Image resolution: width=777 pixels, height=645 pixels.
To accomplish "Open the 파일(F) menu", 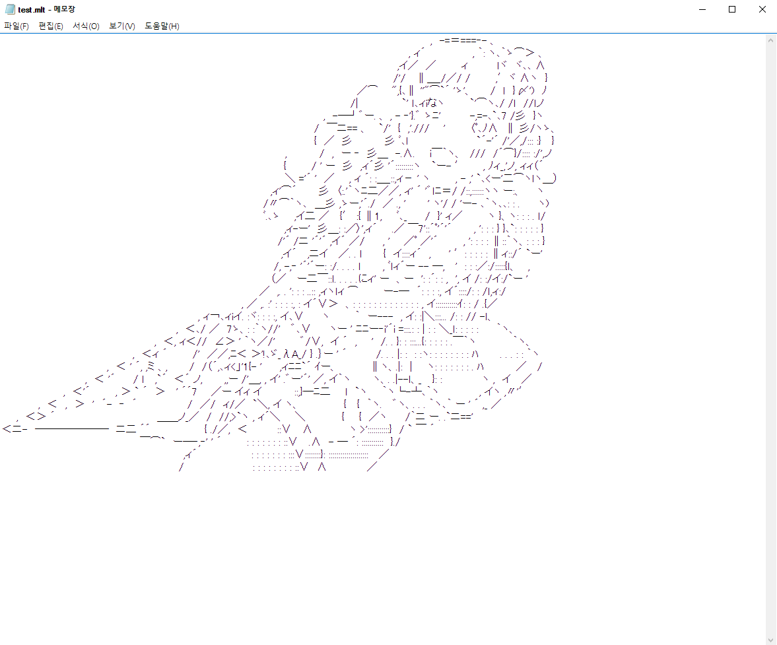I will tap(17, 26).
